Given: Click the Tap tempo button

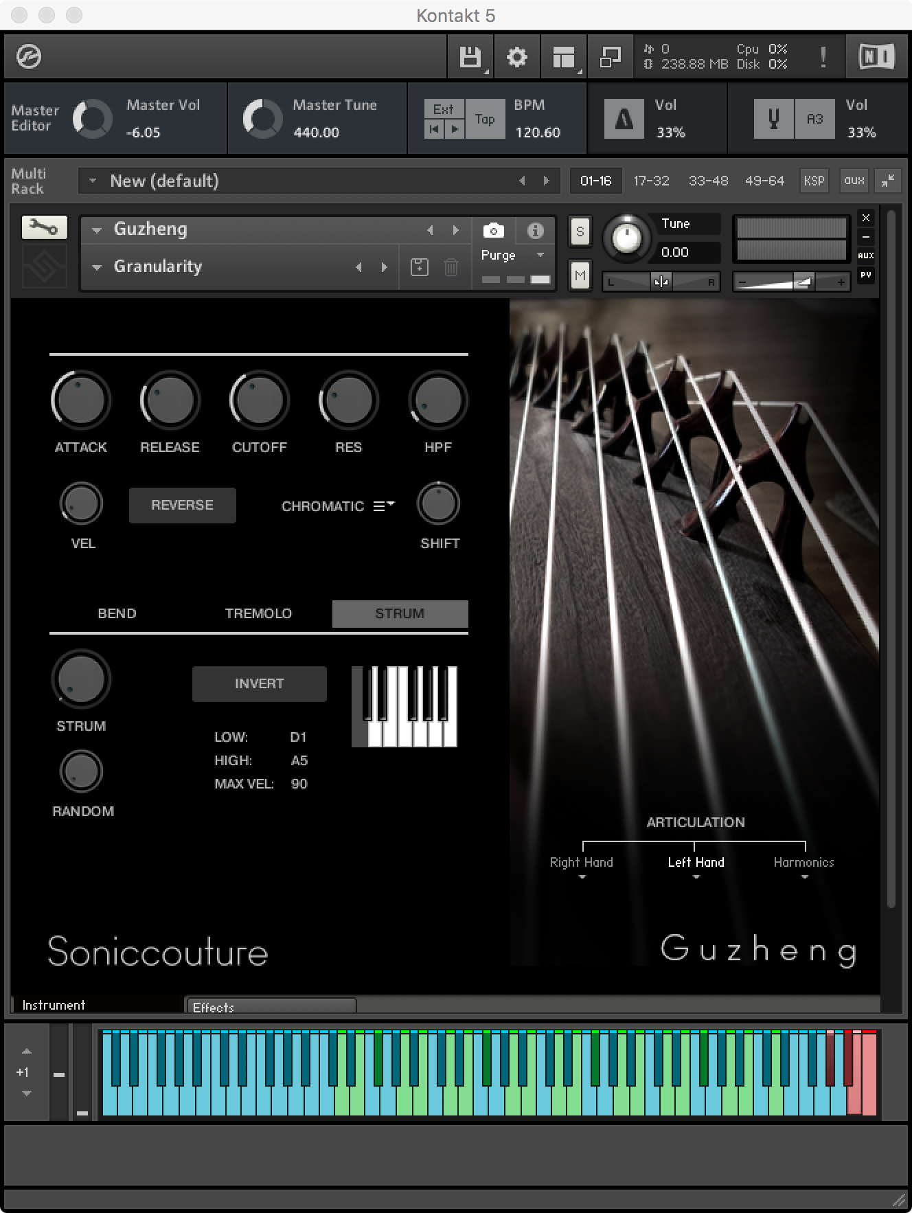Looking at the screenshot, I should (485, 119).
